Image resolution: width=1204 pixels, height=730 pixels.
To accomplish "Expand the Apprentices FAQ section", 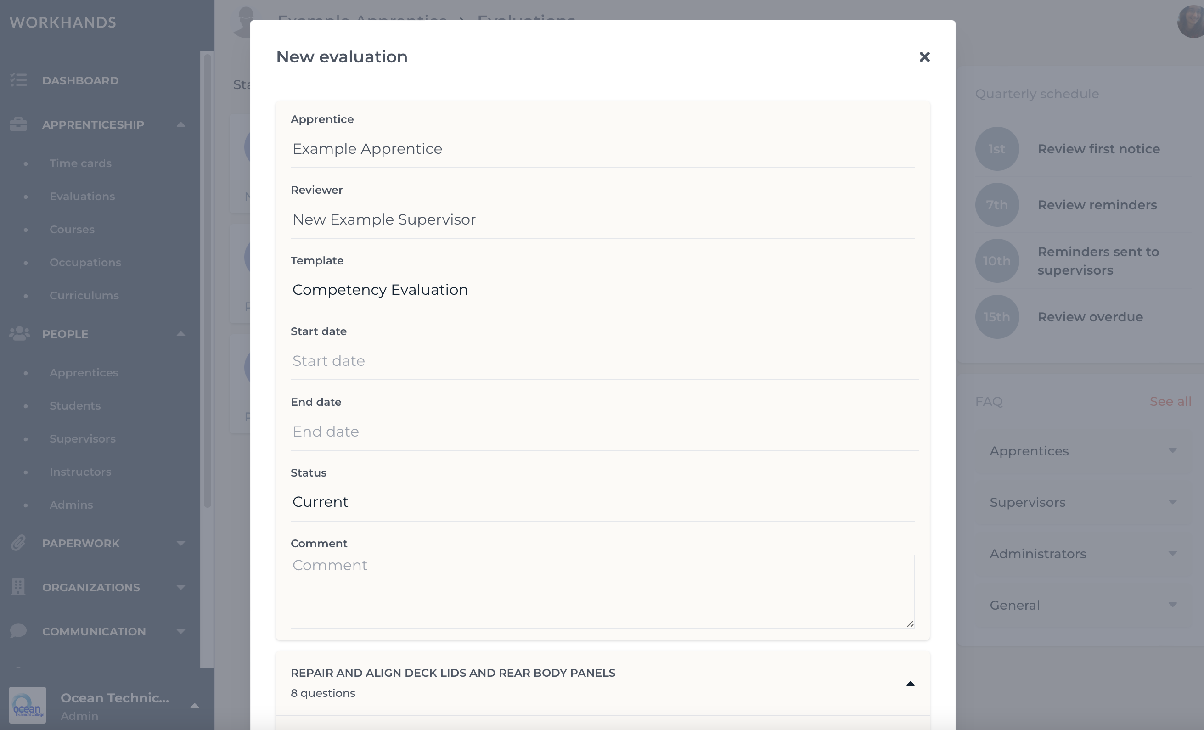I will (1083, 450).
